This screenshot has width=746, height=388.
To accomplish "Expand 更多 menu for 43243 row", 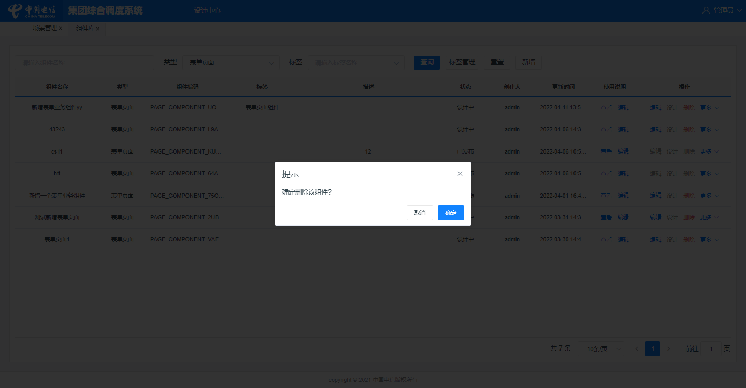I will pos(709,130).
